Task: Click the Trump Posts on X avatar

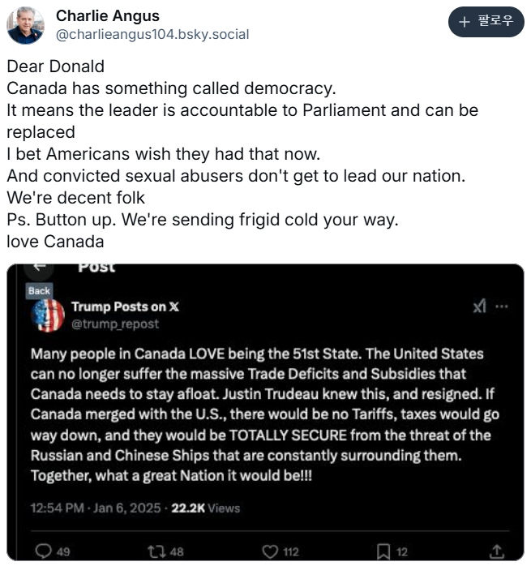Action: pos(47,315)
